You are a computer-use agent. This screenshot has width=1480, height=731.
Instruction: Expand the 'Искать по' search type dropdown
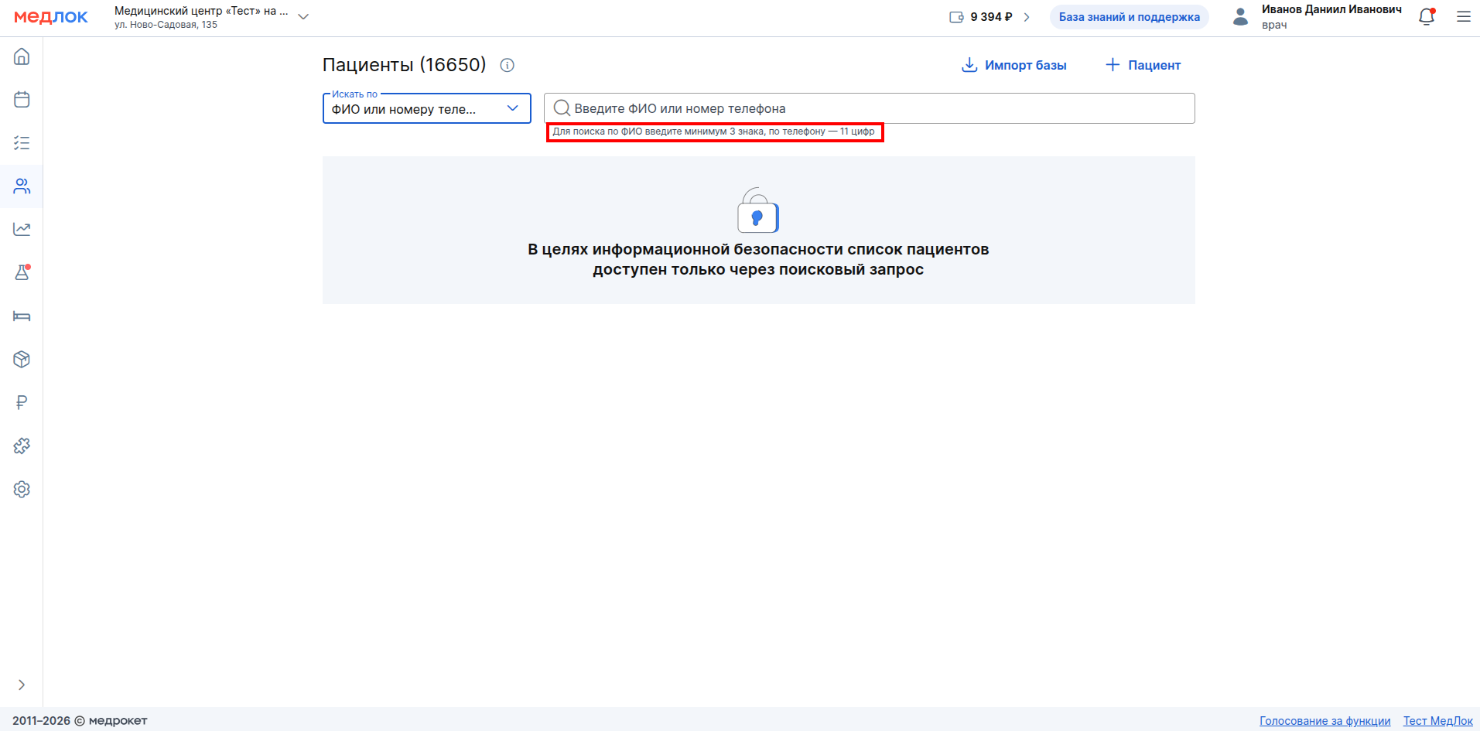pos(426,108)
